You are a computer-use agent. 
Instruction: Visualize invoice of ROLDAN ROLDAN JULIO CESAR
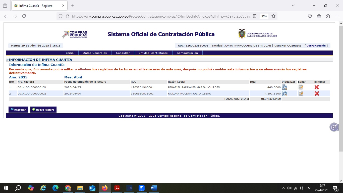tap(284, 93)
